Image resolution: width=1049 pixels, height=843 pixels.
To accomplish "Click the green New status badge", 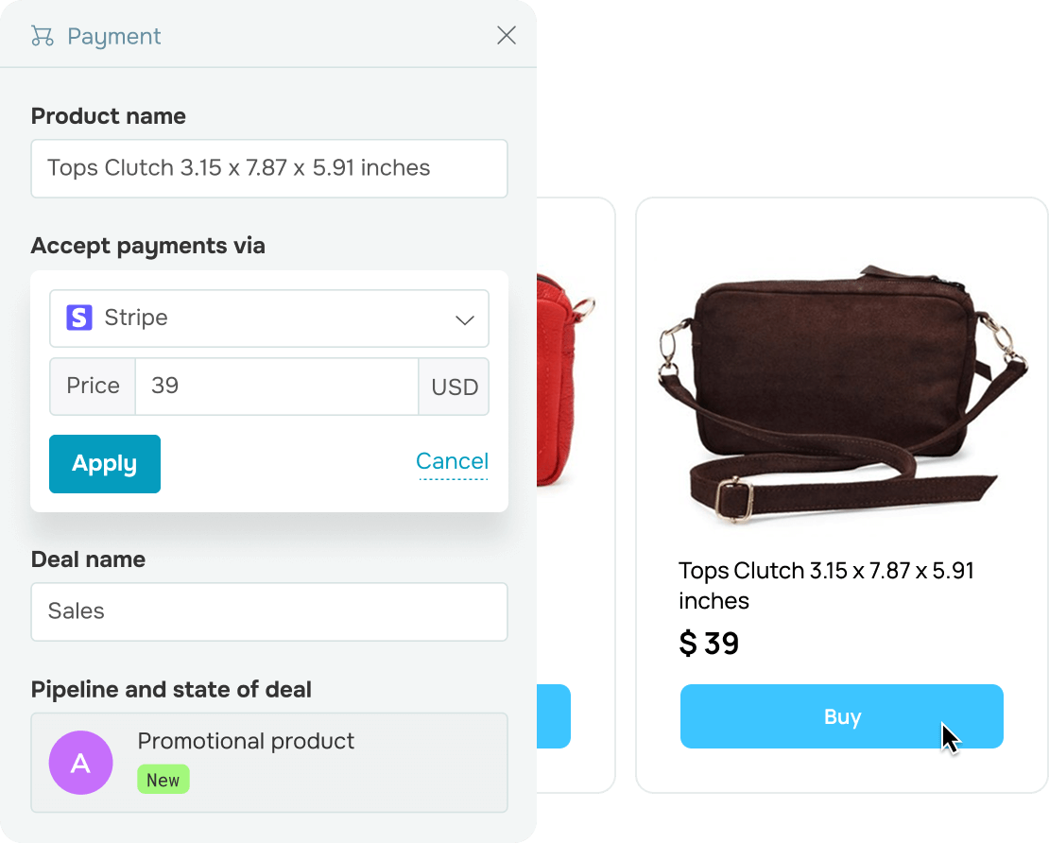I will click(163, 780).
